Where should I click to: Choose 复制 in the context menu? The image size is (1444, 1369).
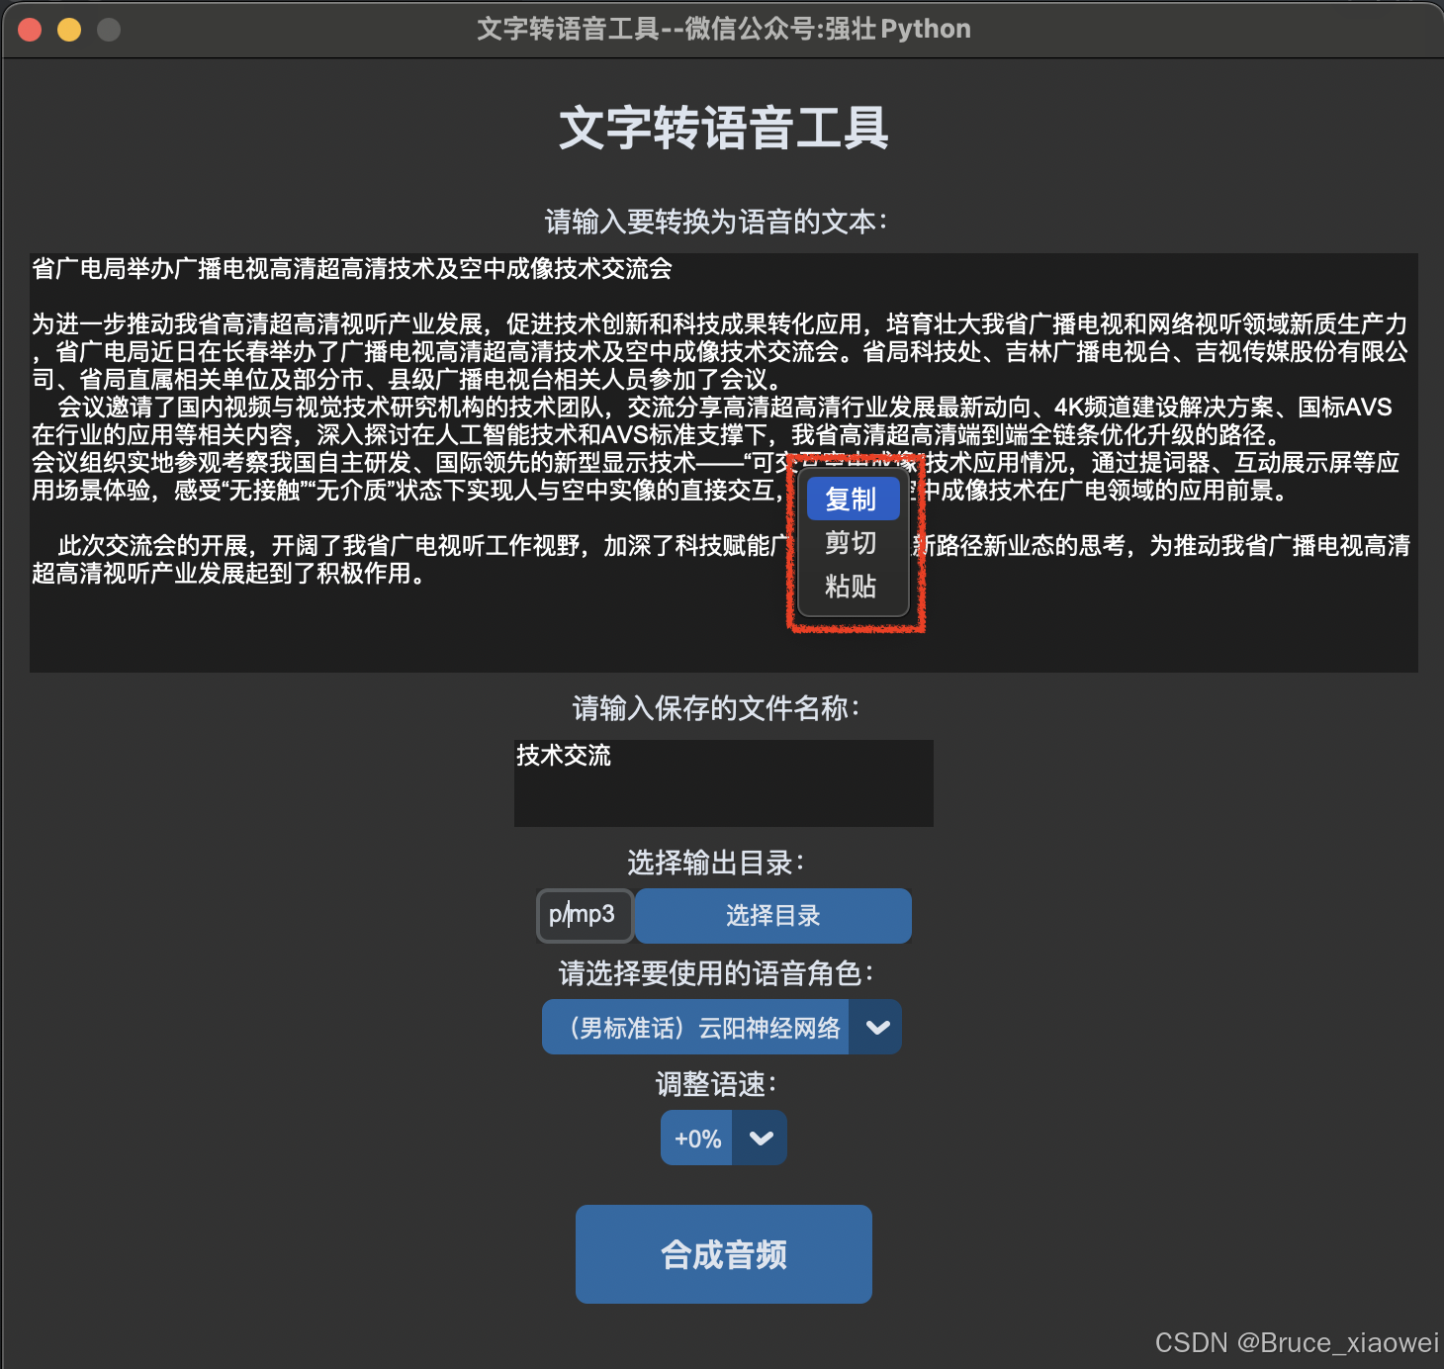853,500
